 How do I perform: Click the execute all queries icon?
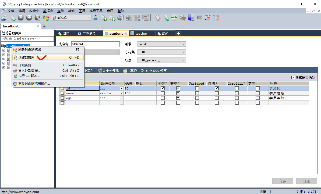pos(29,18)
